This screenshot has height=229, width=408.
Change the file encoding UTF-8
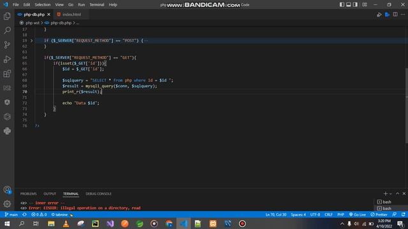[x=315, y=215]
